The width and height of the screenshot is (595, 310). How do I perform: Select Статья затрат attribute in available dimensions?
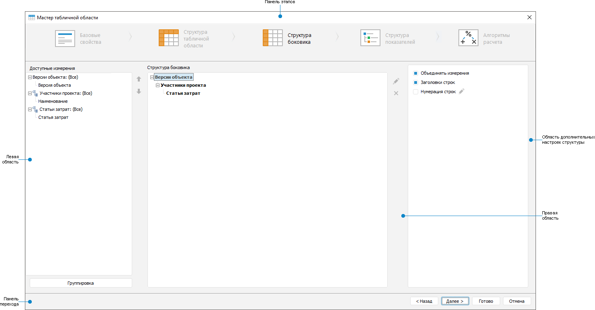click(x=53, y=117)
